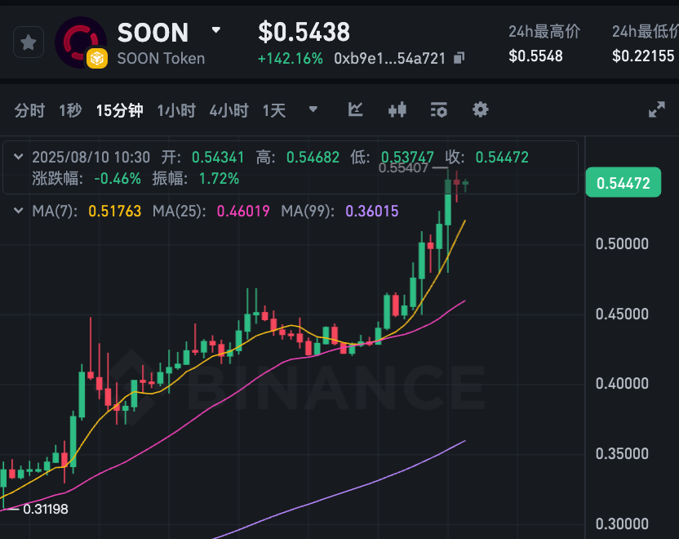Click the SOON token logo
Image resolution: width=679 pixels, height=539 pixels.
[81, 42]
